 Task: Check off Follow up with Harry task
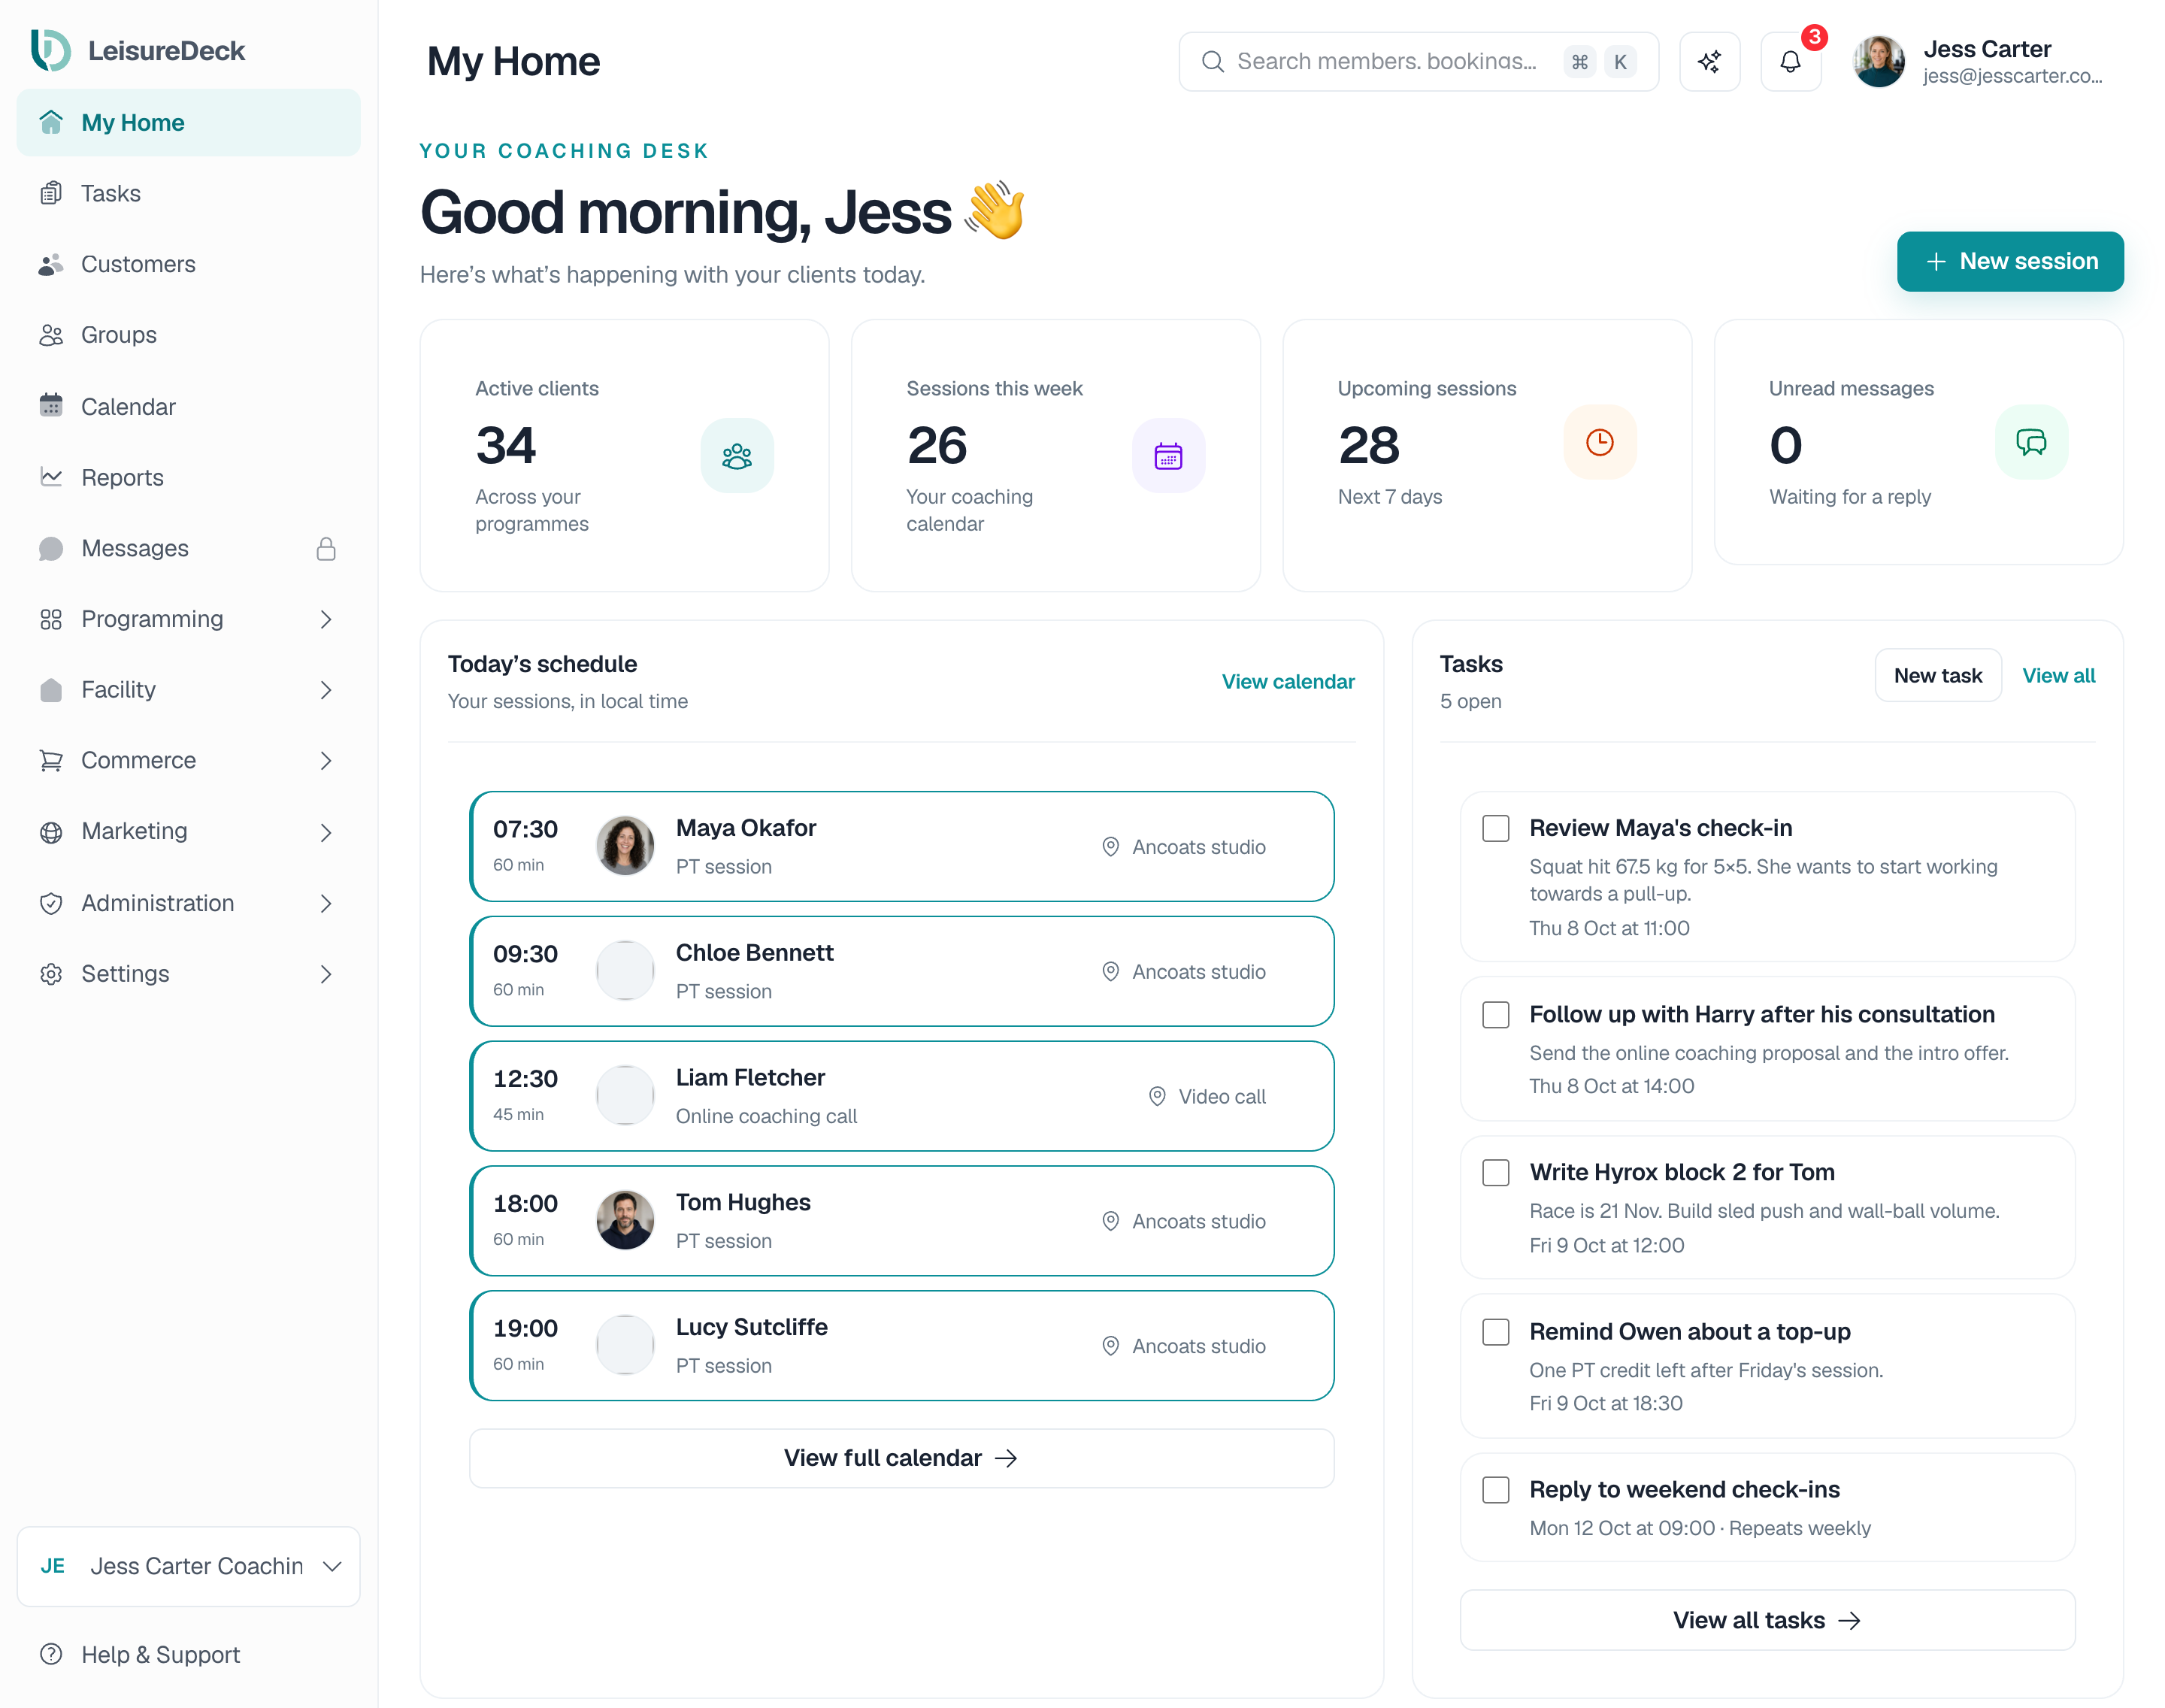click(x=1495, y=1014)
